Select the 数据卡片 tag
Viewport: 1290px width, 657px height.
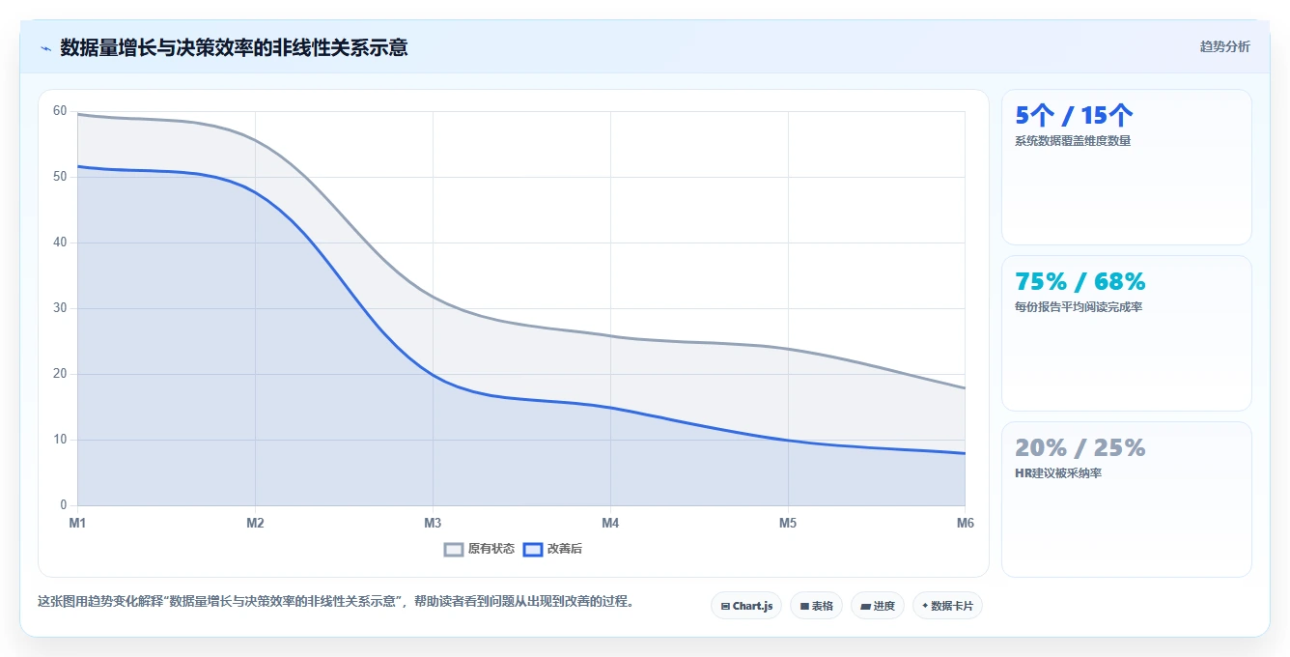pyautogui.click(x=947, y=606)
